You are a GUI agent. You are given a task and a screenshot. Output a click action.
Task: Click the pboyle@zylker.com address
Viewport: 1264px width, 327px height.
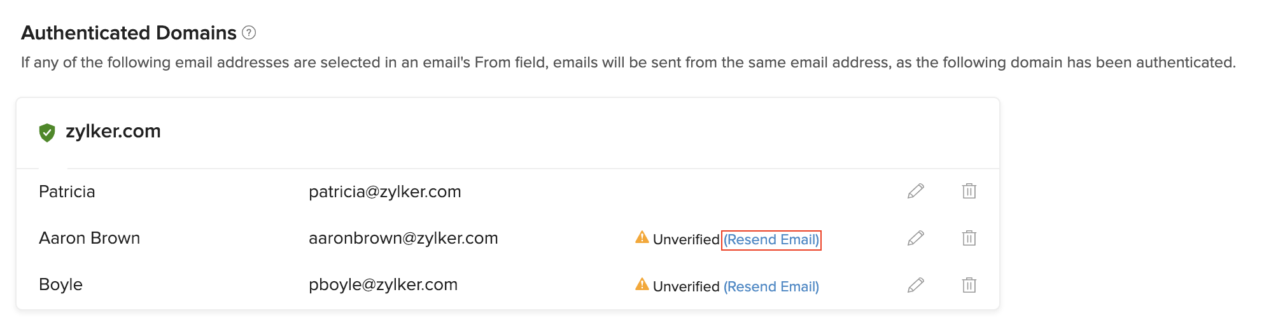(383, 284)
